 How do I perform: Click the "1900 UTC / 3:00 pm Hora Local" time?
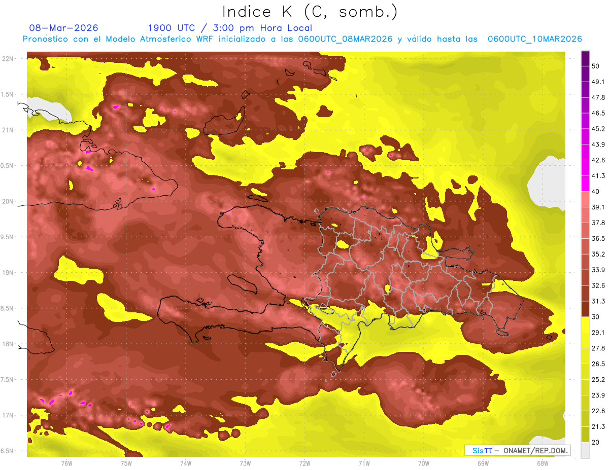[230, 28]
